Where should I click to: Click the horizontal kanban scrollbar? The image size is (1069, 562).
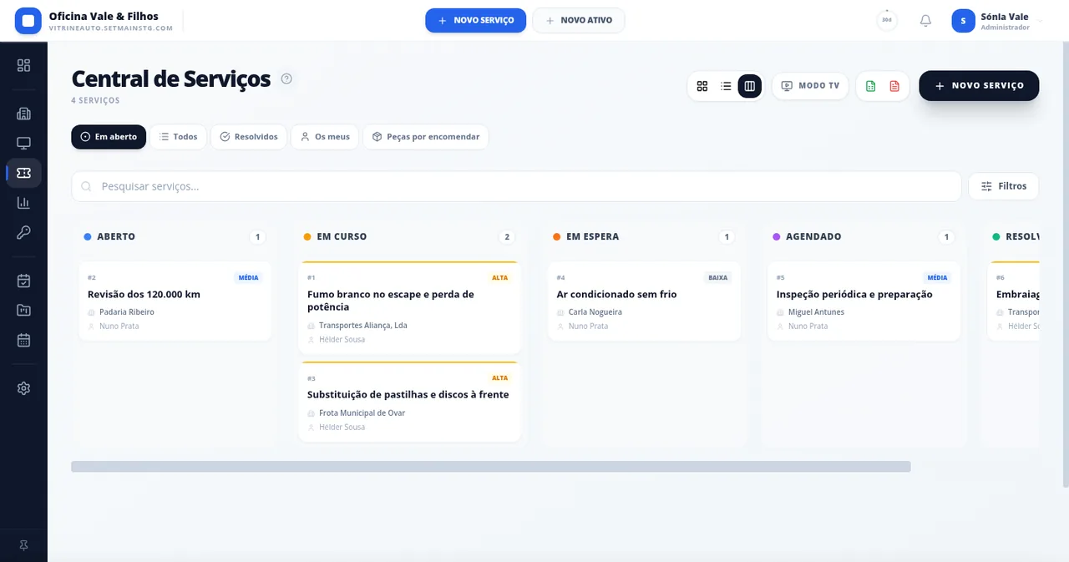click(x=490, y=467)
